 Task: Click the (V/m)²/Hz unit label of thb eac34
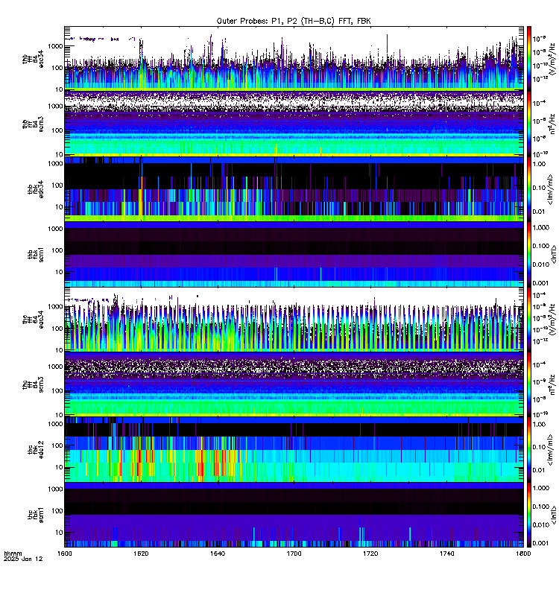click(552, 58)
